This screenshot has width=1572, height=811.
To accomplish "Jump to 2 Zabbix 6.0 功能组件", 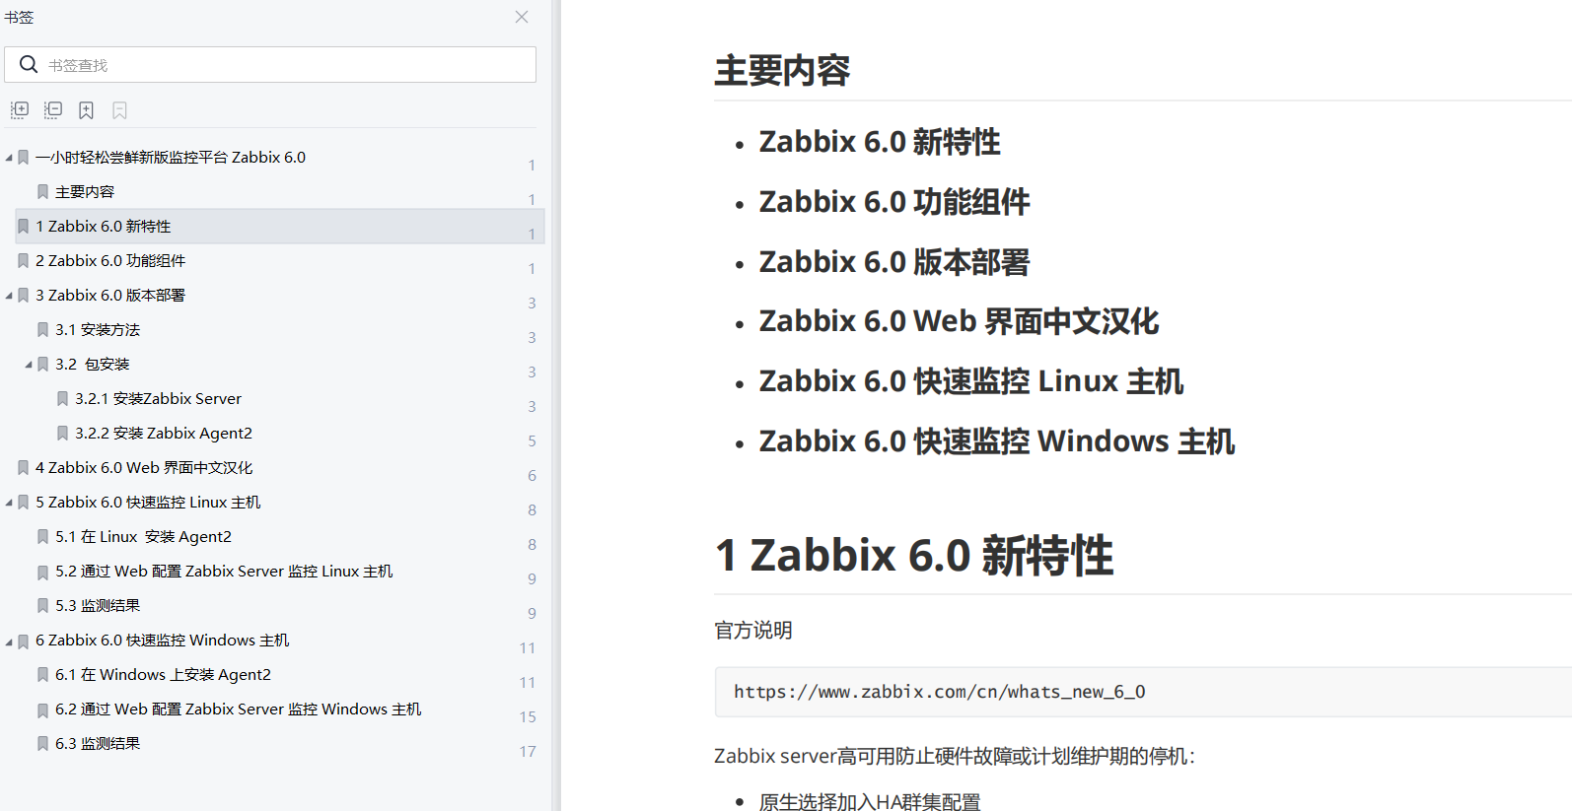I will (110, 260).
